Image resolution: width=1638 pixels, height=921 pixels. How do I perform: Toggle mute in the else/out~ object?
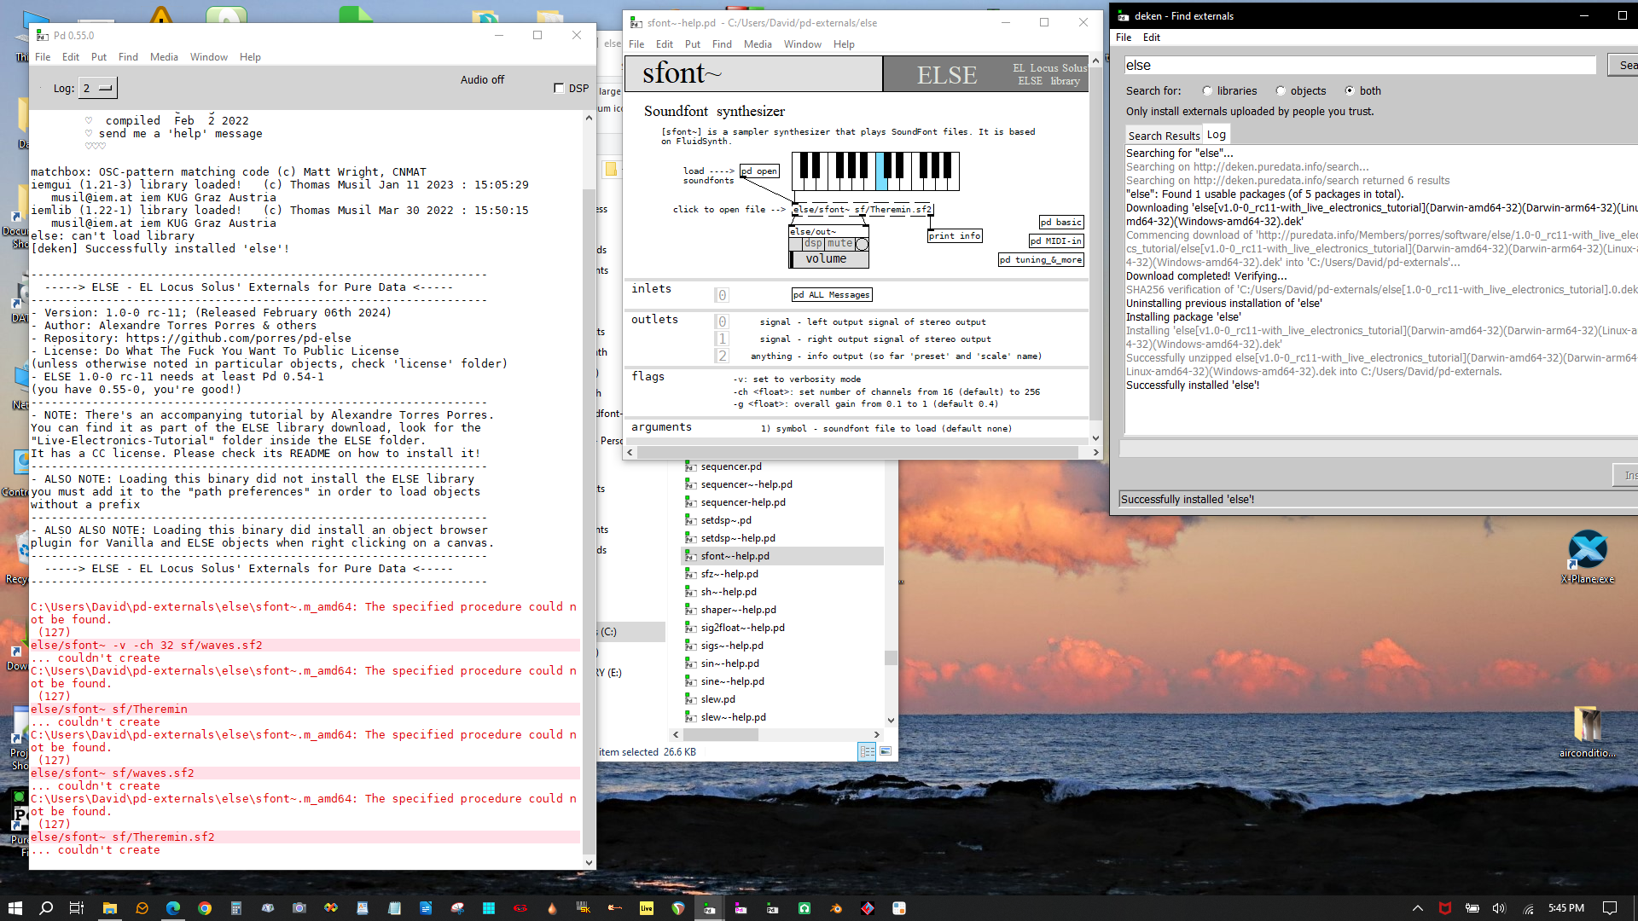coord(839,243)
